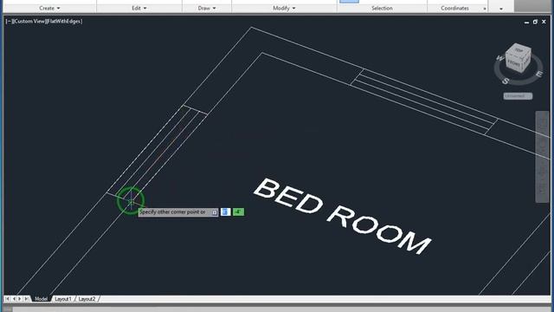Click the E compass letter on ViewCube
554x312 pixels.
(x=538, y=74)
